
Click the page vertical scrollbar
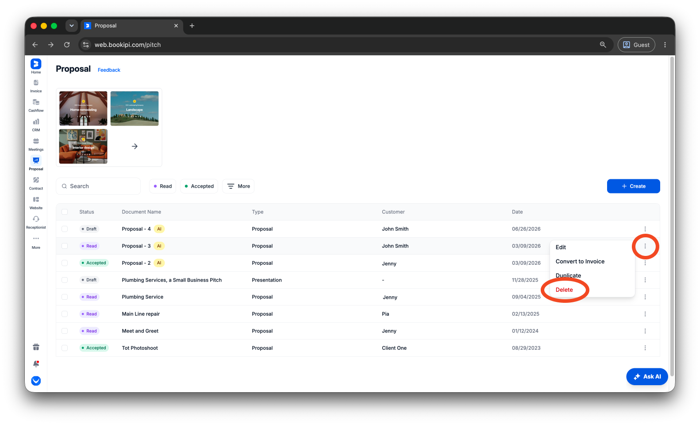pos(672,217)
